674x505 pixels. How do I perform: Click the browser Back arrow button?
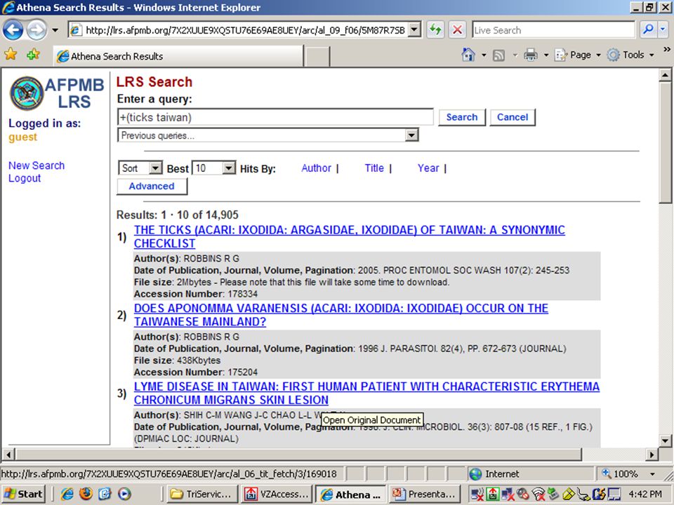click(13, 30)
